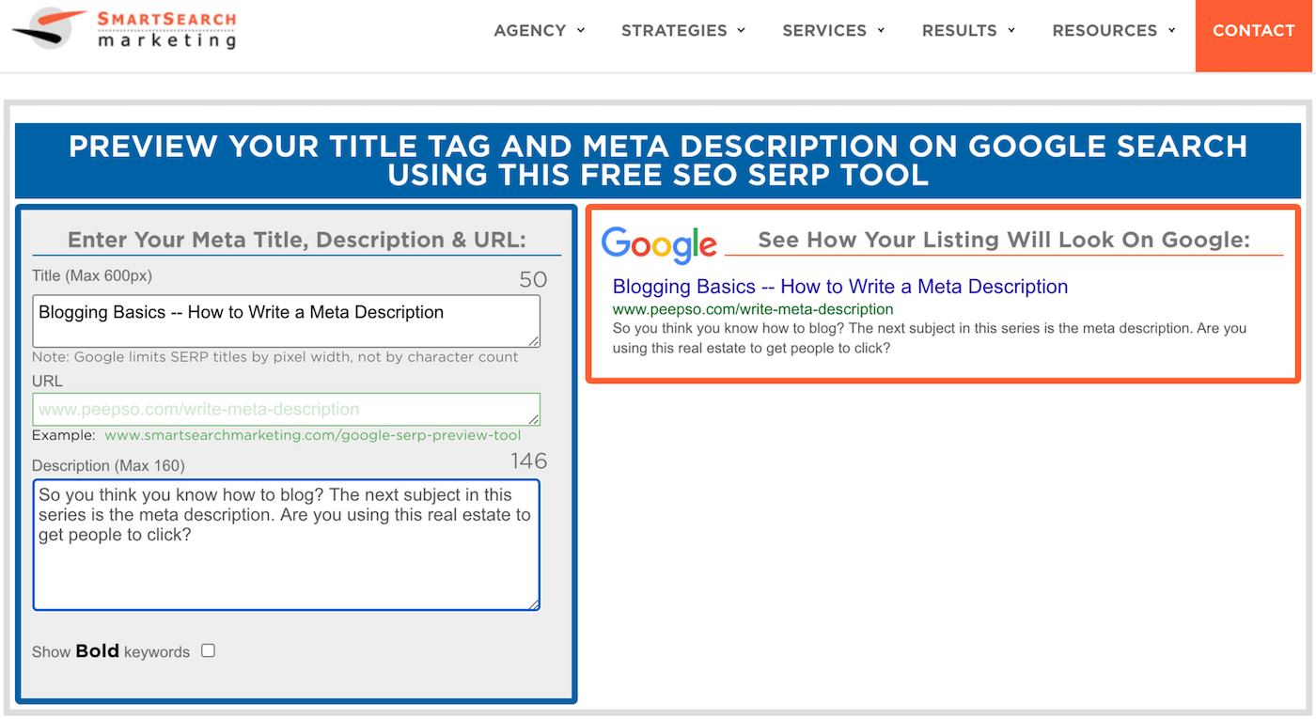This screenshot has width=1316, height=719.
Task: Expand the Agency dropdown chevron
Action: coord(582,30)
